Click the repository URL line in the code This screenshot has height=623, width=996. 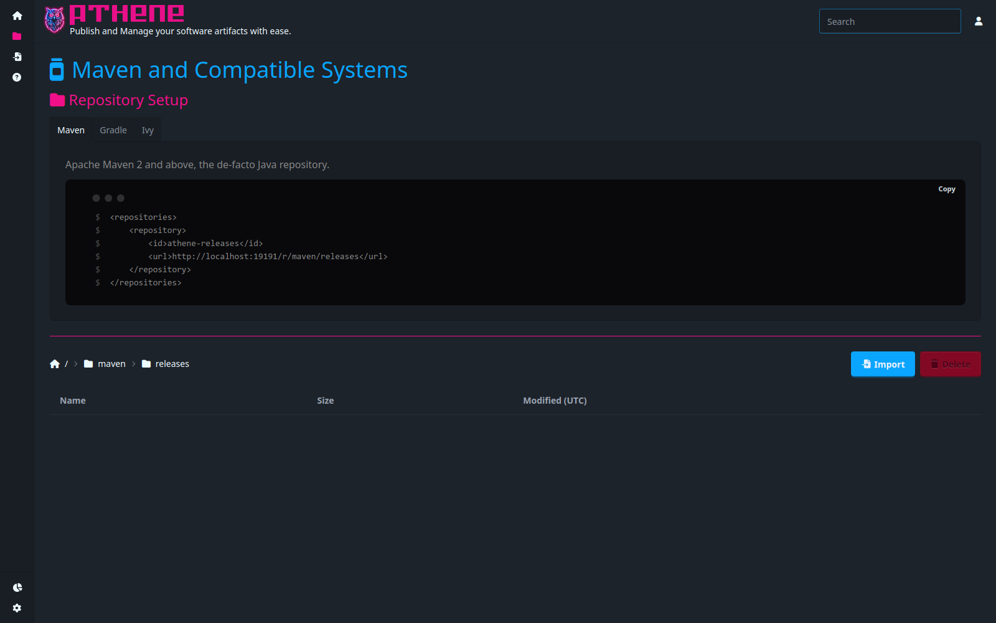coord(268,257)
